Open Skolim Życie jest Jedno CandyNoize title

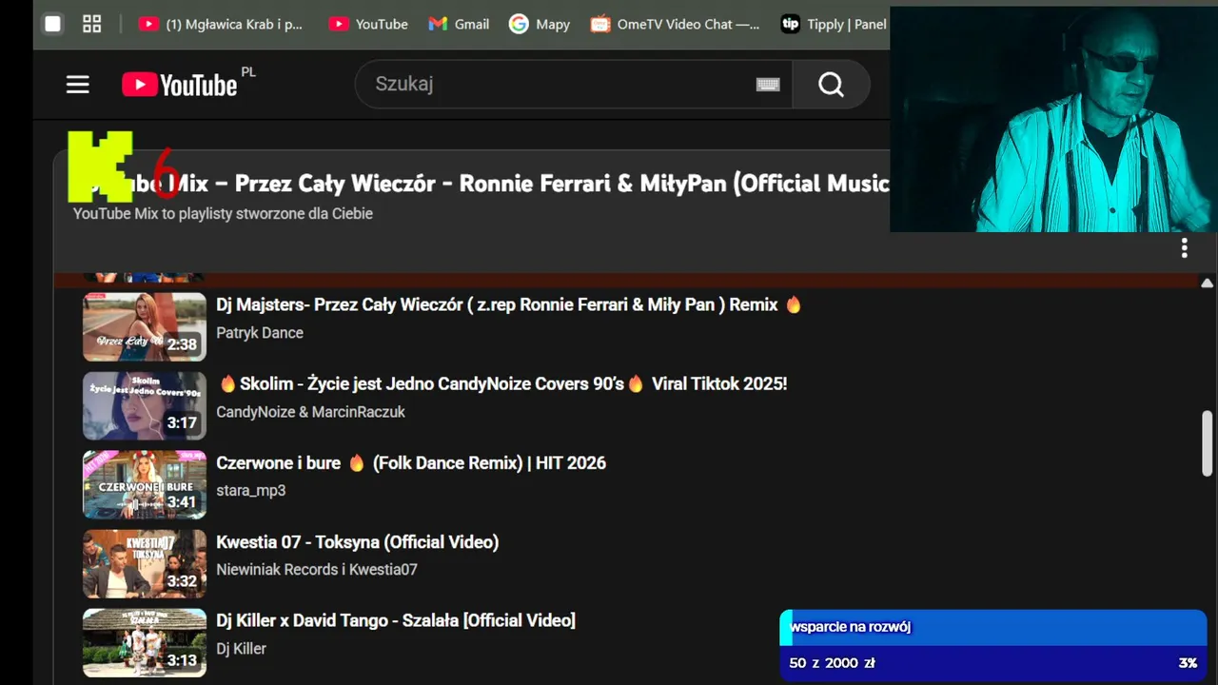tap(502, 383)
